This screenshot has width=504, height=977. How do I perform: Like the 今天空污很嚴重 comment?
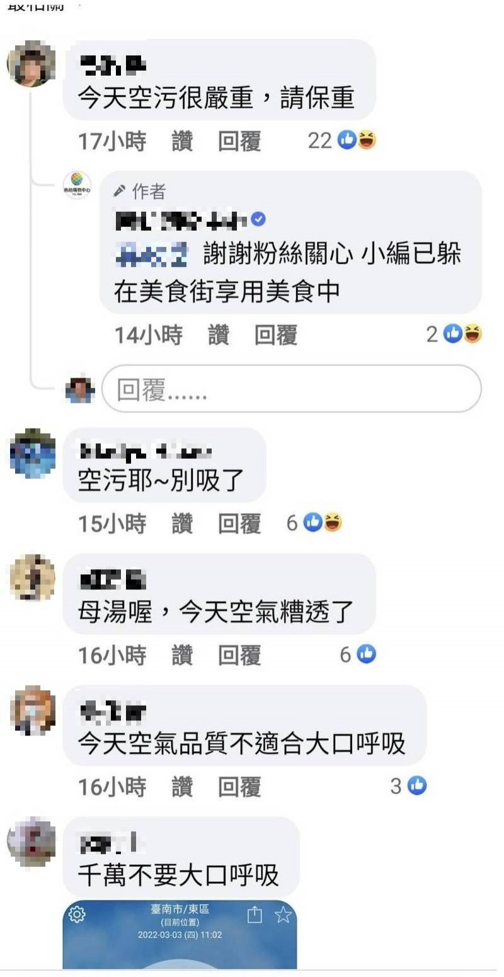click(182, 141)
